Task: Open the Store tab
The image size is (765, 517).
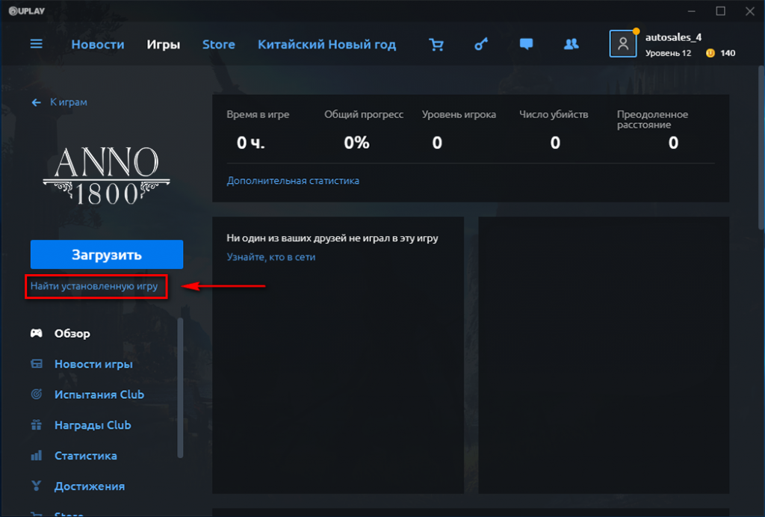Action: tap(218, 44)
